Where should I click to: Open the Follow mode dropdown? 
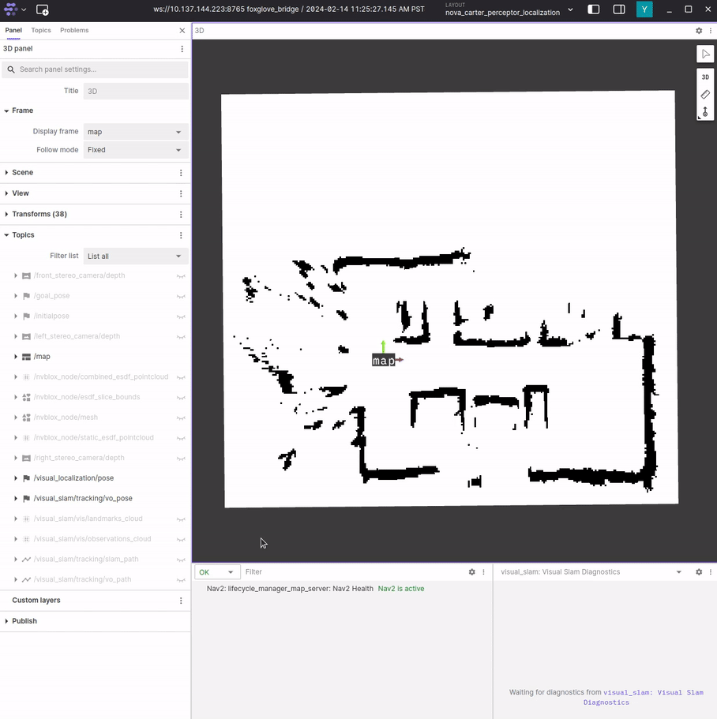point(135,150)
